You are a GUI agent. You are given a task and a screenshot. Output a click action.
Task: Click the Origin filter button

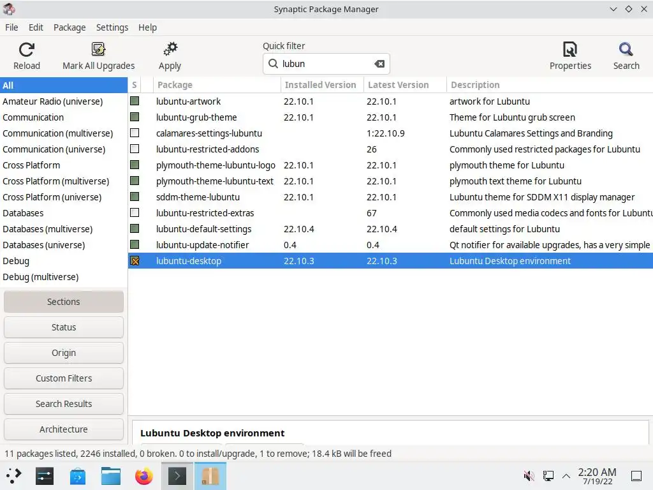click(x=64, y=352)
